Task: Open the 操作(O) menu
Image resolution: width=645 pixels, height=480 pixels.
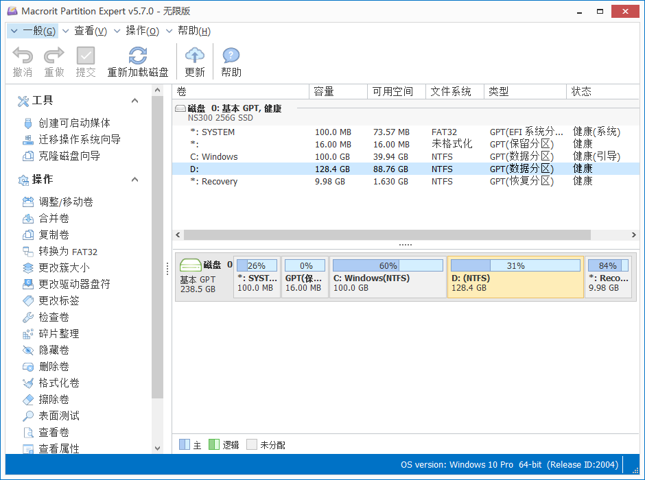Action: [x=141, y=30]
